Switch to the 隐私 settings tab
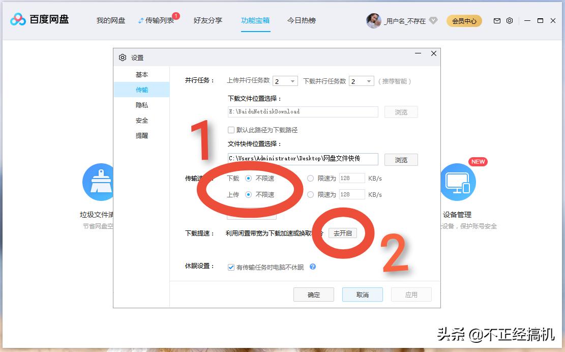565x352 pixels. (142, 105)
